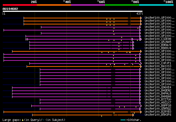Open hit UniRef100_B4IXS3

coord(158,66)
